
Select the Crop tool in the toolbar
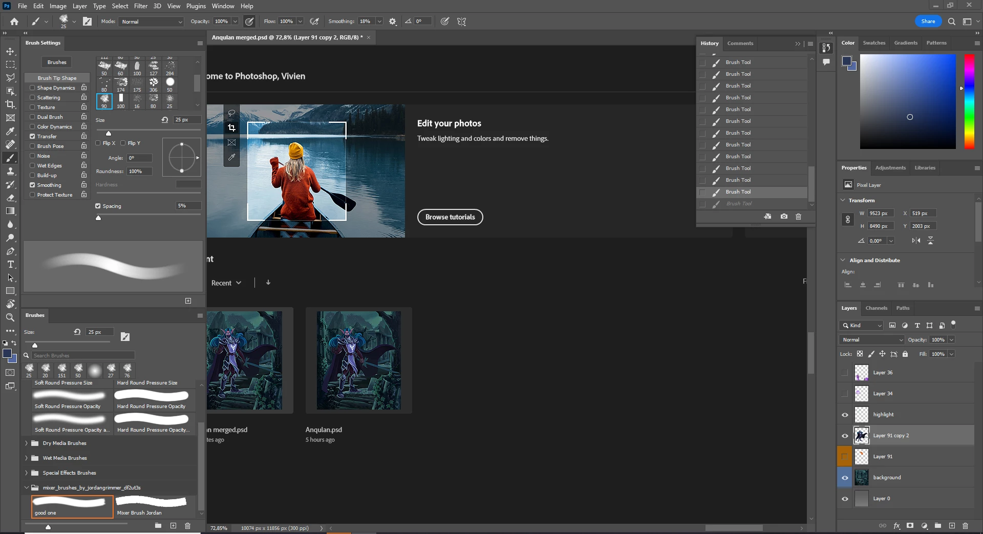[10, 104]
